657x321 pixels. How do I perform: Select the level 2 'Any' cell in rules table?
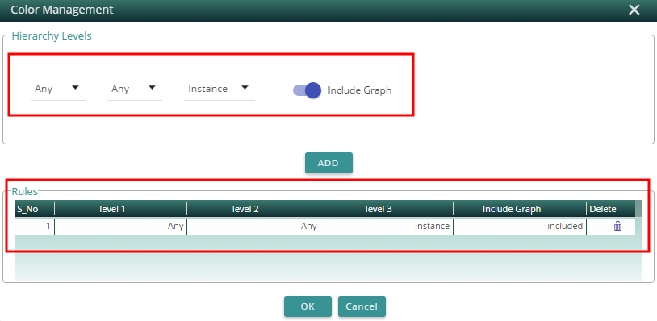pyautogui.click(x=253, y=226)
